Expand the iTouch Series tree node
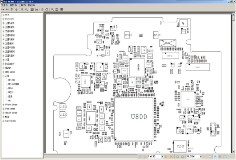 coord(3,113)
